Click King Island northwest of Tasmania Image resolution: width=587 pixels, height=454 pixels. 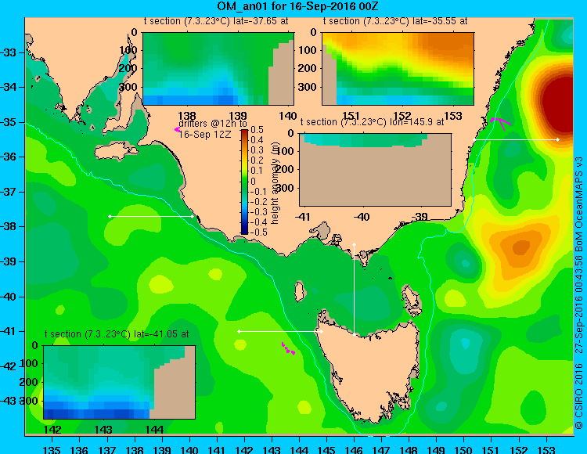pos(299,291)
